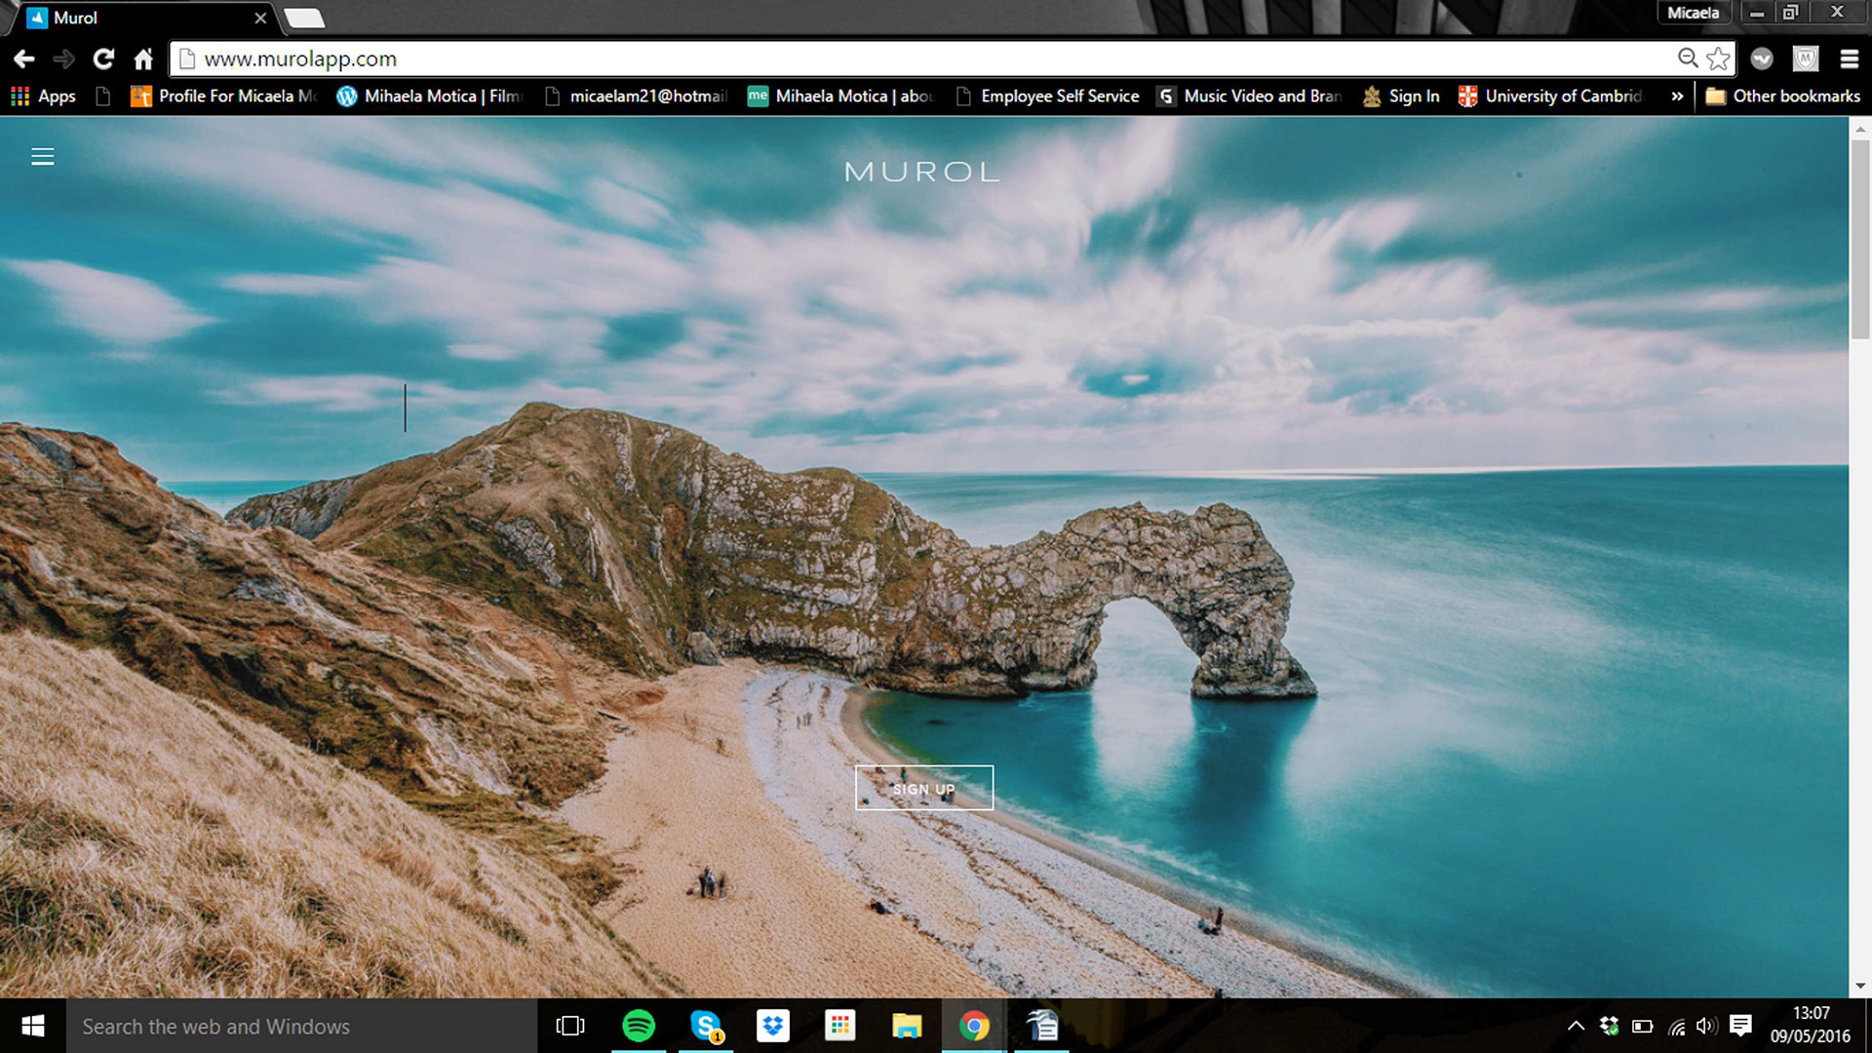
Task: Click the zoom magnifier in address bar
Action: pyautogui.click(x=1688, y=58)
